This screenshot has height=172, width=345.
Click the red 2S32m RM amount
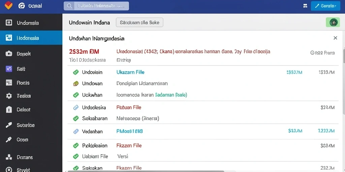[84, 51]
